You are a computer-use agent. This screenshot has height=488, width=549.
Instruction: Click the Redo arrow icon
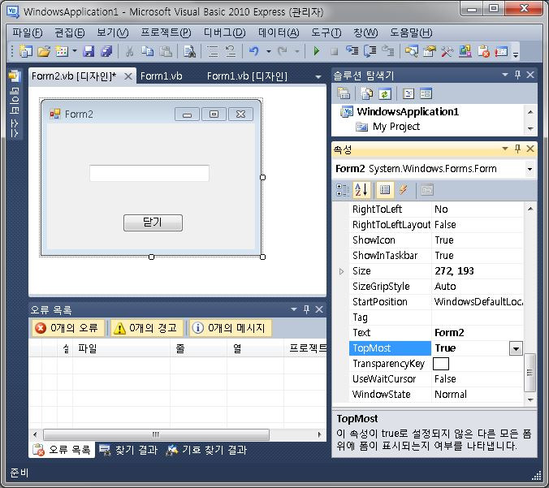[x=283, y=52]
